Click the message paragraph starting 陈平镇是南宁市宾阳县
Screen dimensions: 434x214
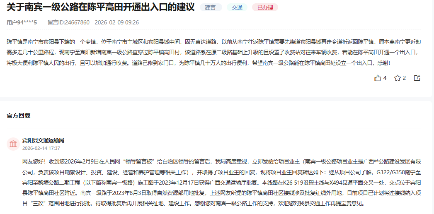point(213,53)
